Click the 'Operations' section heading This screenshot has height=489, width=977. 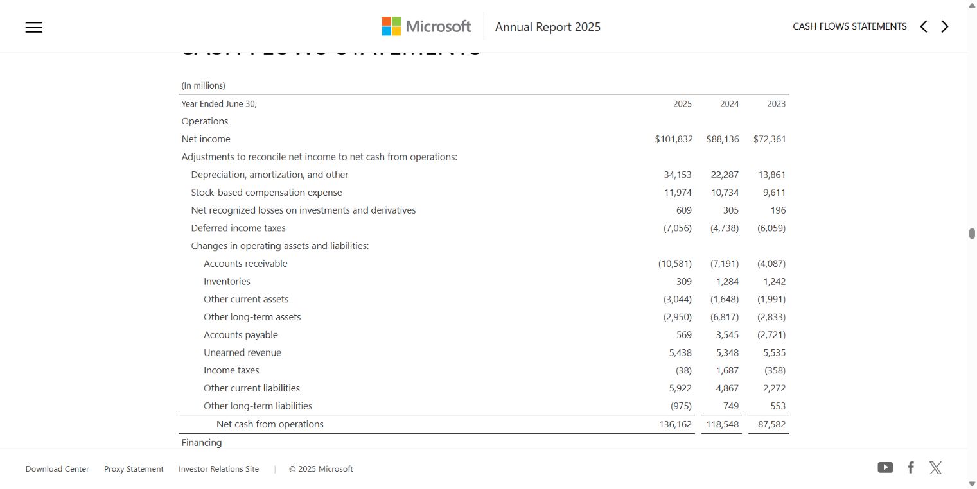click(205, 121)
